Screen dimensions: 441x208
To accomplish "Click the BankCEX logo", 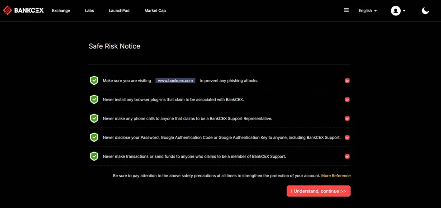I will pyautogui.click(x=23, y=11).
